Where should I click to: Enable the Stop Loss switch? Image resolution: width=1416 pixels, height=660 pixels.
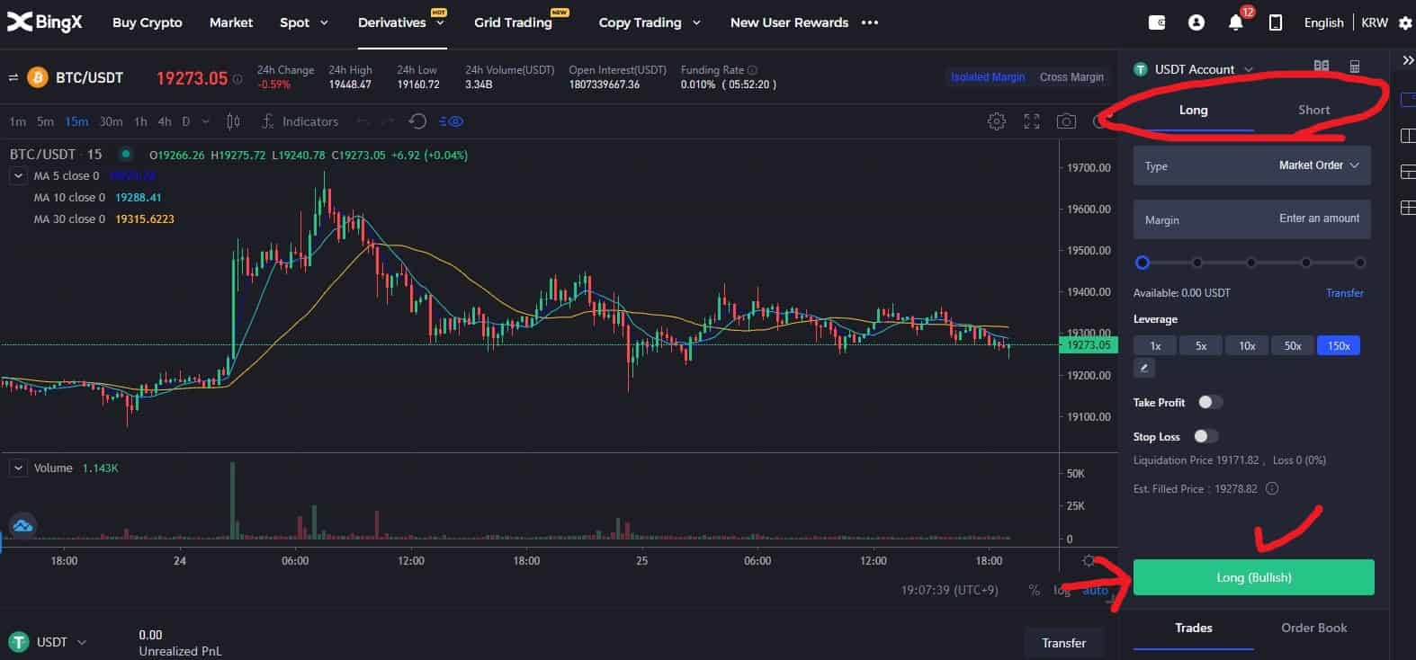tap(1205, 436)
